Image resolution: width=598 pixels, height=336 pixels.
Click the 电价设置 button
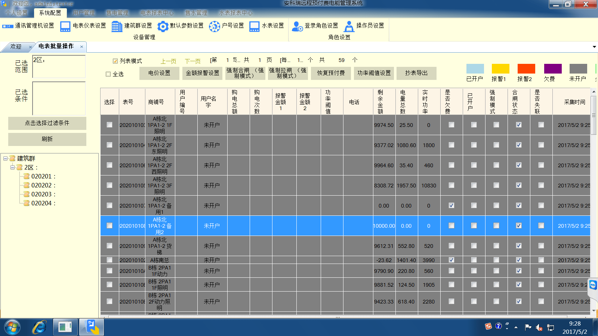(159, 73)
